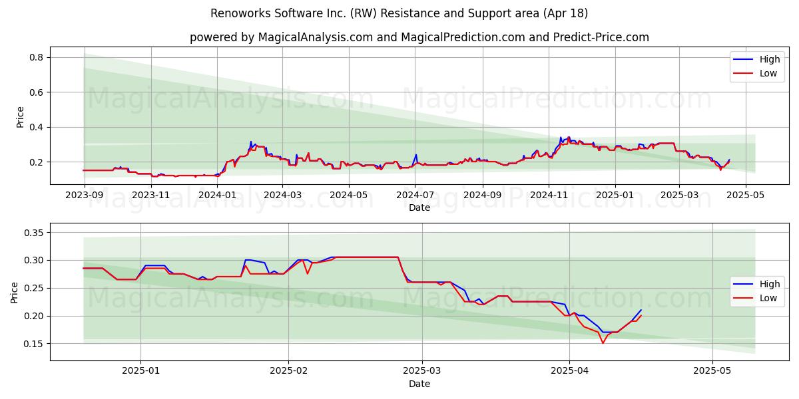Click the '0.30' price tick on bottom chart
Screen dimensions: 799x399
click(x=34, y=261)
